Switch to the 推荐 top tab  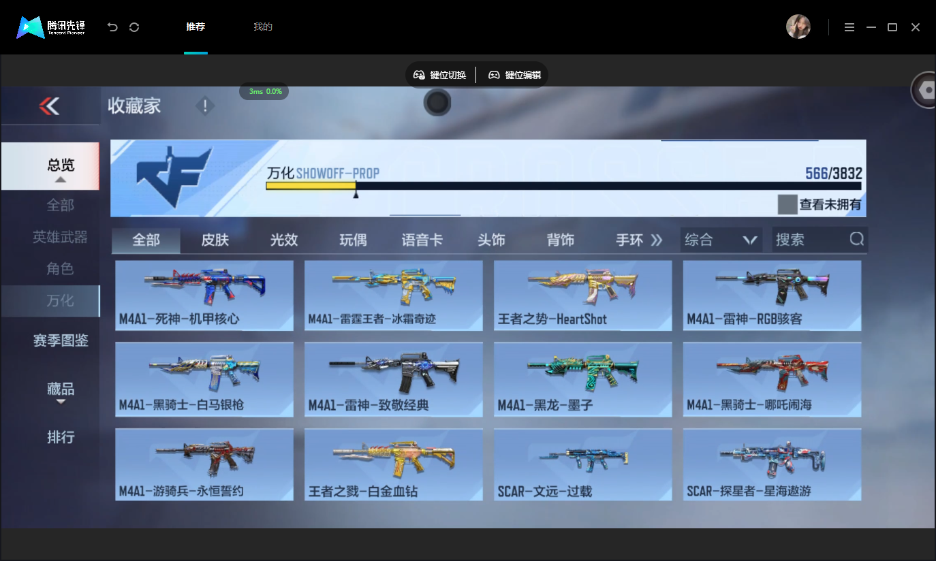[196, 27]
